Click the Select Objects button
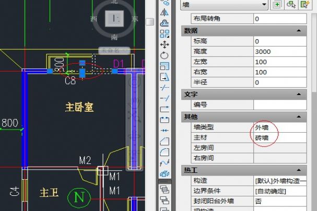Viewport: 317px width, 211px height. tap(291, 4)
